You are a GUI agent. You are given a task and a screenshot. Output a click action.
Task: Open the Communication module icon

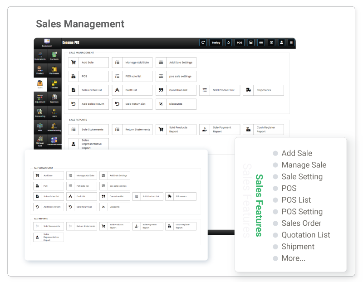click(54, 141)
